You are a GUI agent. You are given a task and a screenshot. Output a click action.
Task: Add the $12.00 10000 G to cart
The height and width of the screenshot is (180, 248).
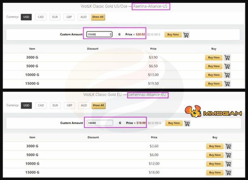[x=228, y=164]
